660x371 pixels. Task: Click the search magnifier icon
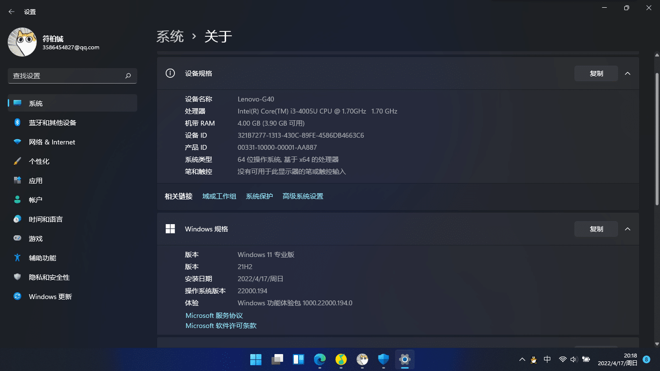point(128,76)
